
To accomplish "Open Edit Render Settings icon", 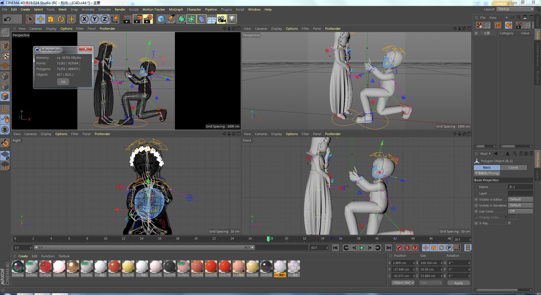I will pyautogui.click(x=148, y=19).
